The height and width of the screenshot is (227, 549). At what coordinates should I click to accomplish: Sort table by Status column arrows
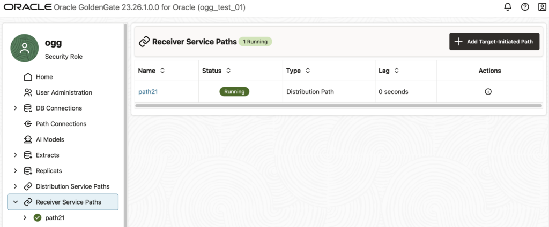[228, 71]
